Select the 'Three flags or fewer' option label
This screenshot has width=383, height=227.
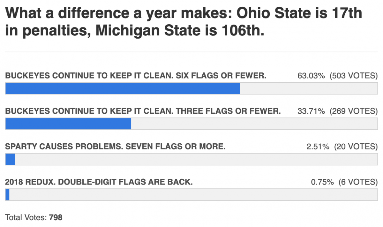click(x=143, y=111)
